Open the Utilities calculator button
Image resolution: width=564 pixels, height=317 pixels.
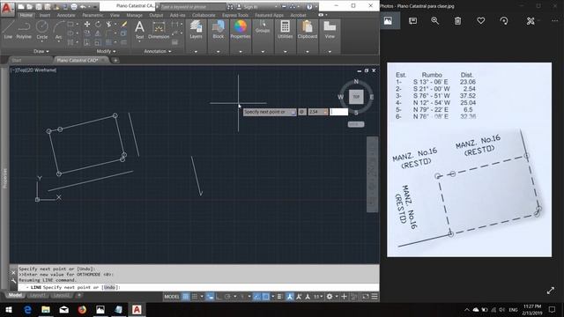click(x=285, y=29)
